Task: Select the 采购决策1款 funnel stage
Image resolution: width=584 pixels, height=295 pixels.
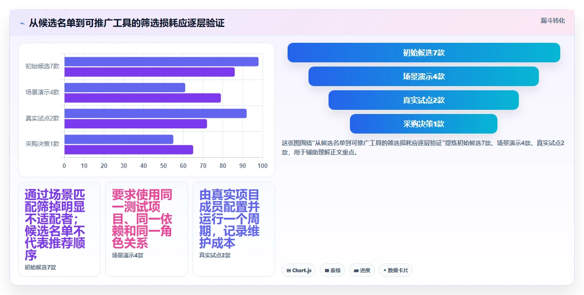Action: click(423, 124)
